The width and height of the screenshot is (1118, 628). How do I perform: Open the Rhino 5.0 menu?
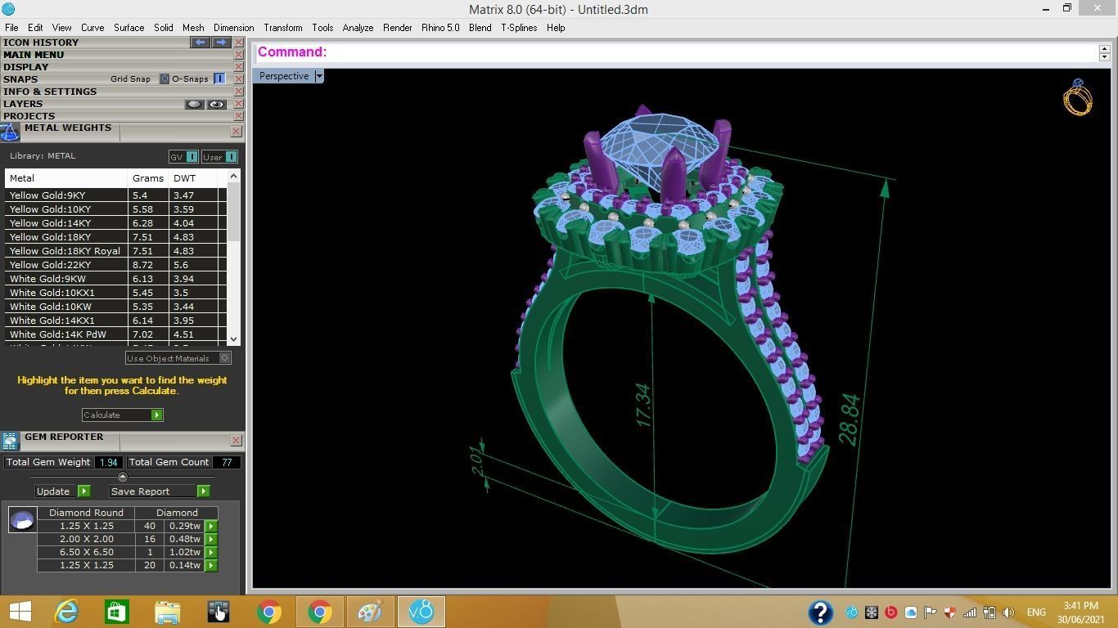point(440,28)
